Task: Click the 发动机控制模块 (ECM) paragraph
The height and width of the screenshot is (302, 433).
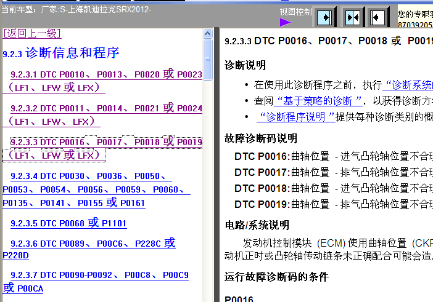Action: point(329,250)
